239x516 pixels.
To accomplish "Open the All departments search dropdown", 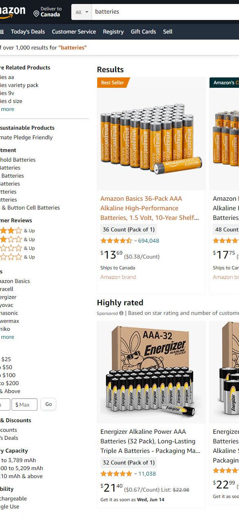I will pos(82,12).
